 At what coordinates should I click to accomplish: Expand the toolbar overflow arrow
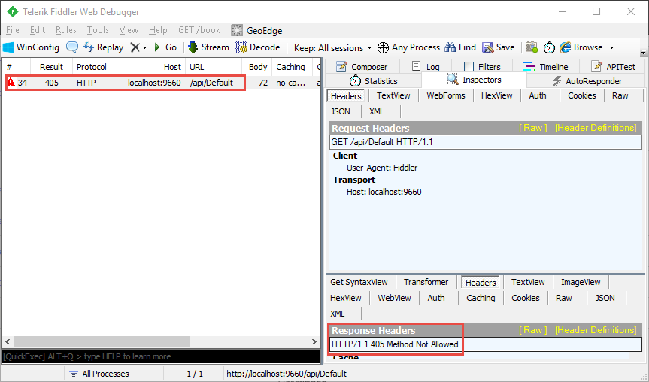643,52
